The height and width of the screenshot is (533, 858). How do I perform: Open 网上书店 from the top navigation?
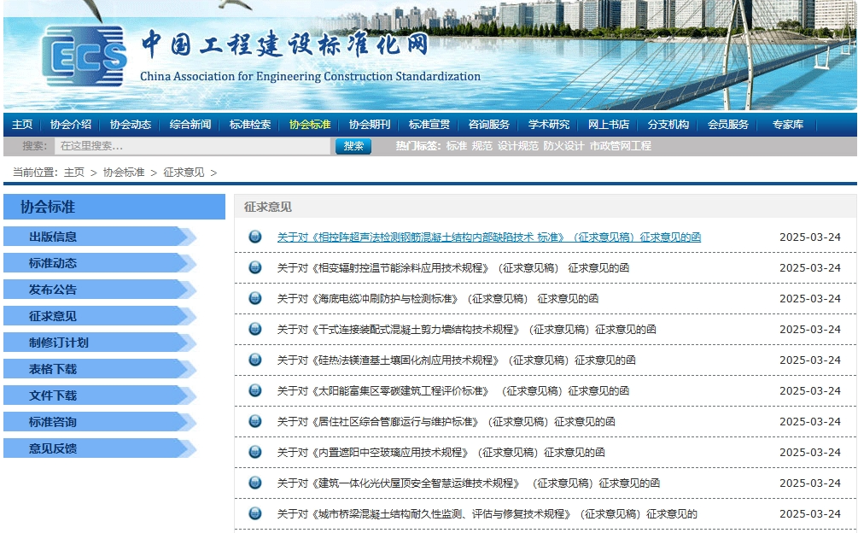click(609, 124)
